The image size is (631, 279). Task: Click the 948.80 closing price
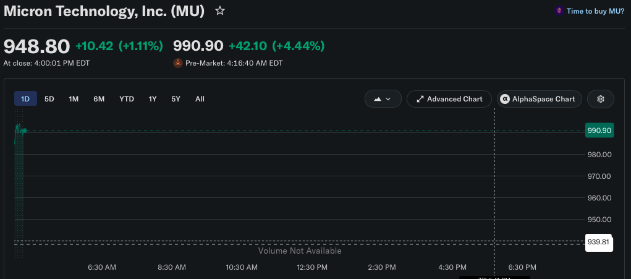(36, 46)
